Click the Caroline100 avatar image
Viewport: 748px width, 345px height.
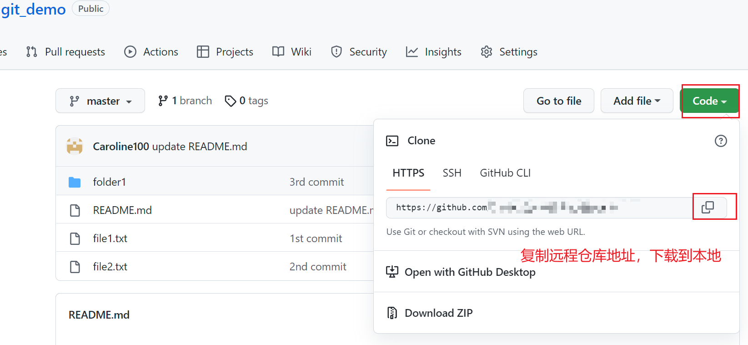(75, 147)
